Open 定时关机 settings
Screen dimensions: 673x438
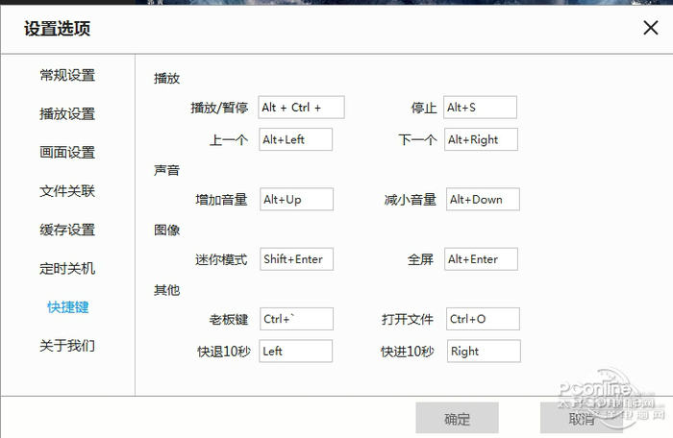(x=67, y=269)
